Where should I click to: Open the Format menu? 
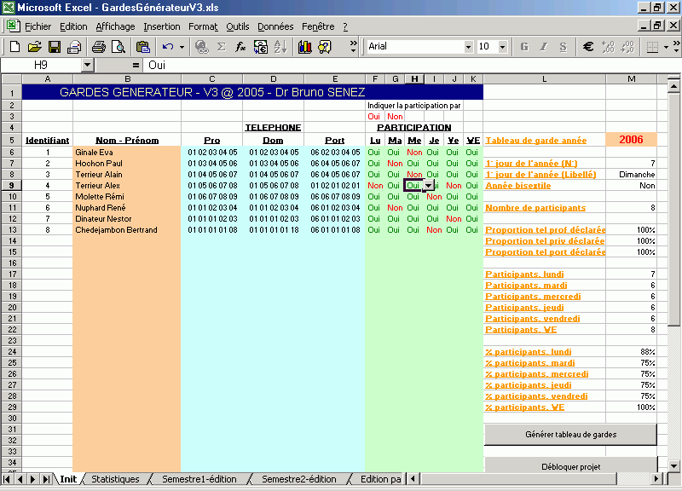coord(203,26)
